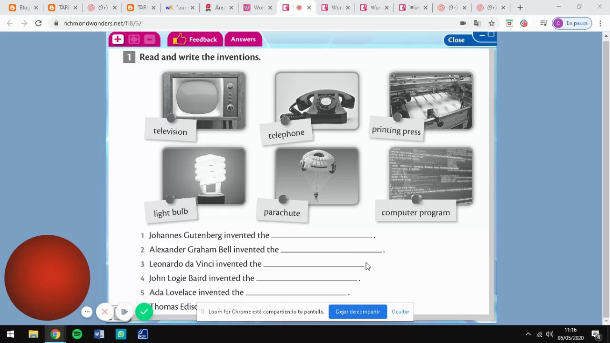
Task: Go forward in browser history
Action: [x=24, y=23]
